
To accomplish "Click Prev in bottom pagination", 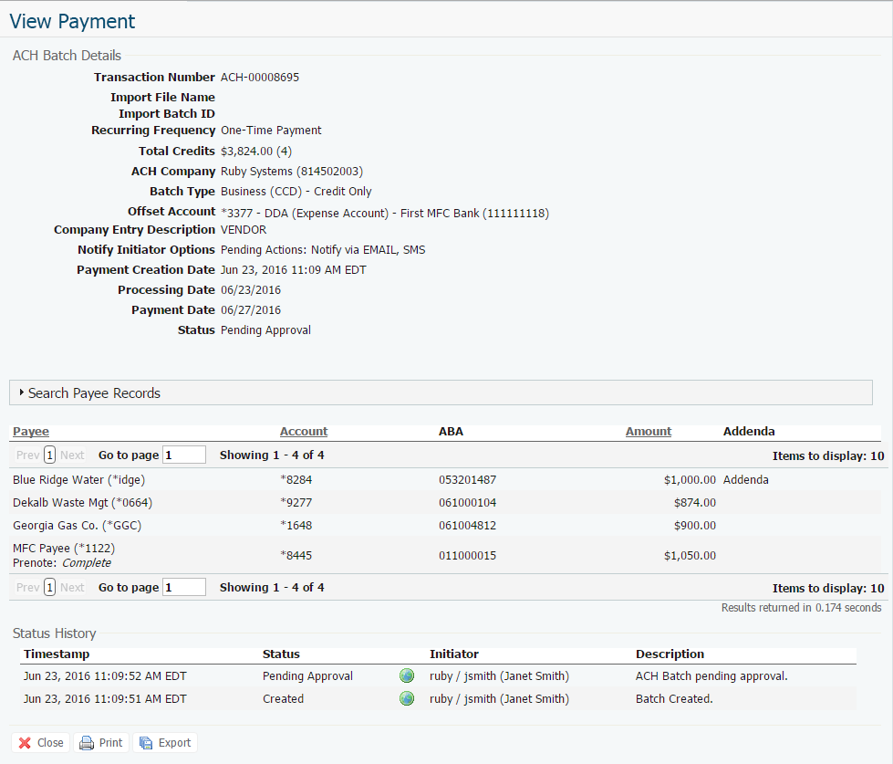I will click(27, 588).
